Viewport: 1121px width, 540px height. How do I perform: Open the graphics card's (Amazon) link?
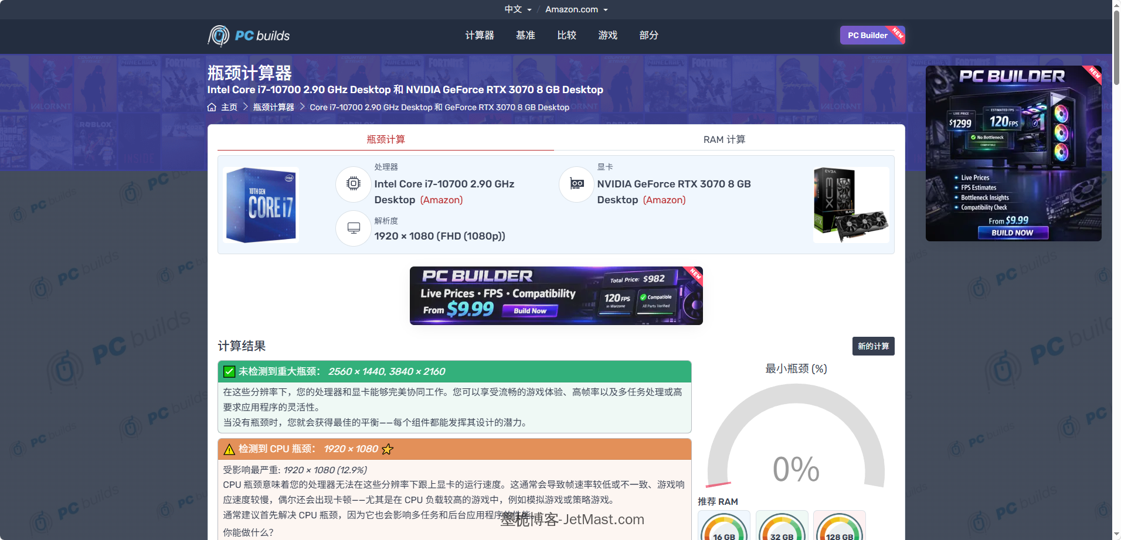[664, 200]
